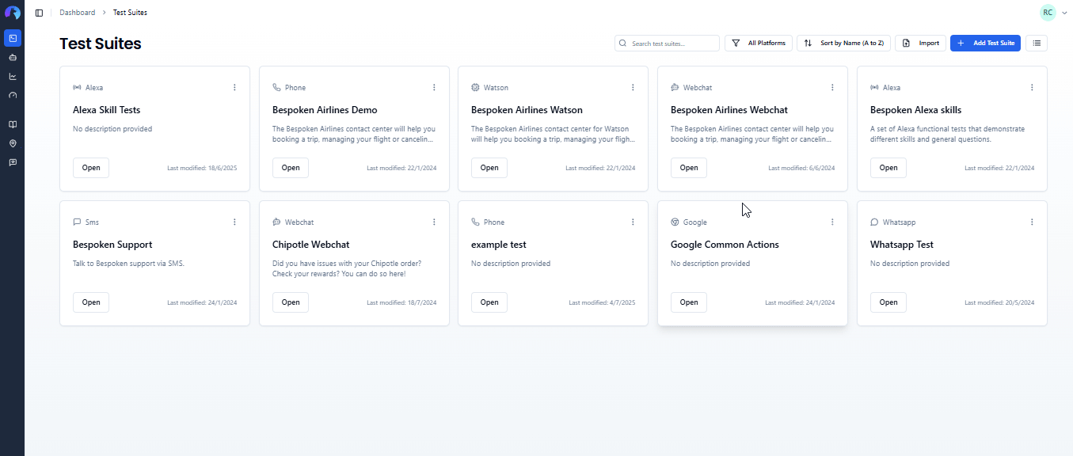Open the Chipotle Webchat suite
Image resolution: width=1073 pixels, height=456 pixels.
[x=291, y=302]
